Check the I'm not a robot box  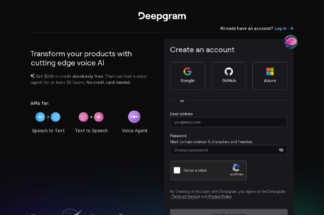coord(177,170)
